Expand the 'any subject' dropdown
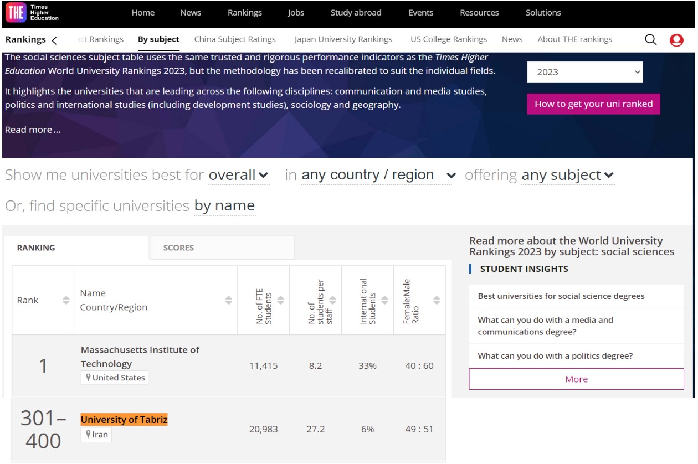Image resolution: width=698 pixels, height=464 pixels. [568, 175]
